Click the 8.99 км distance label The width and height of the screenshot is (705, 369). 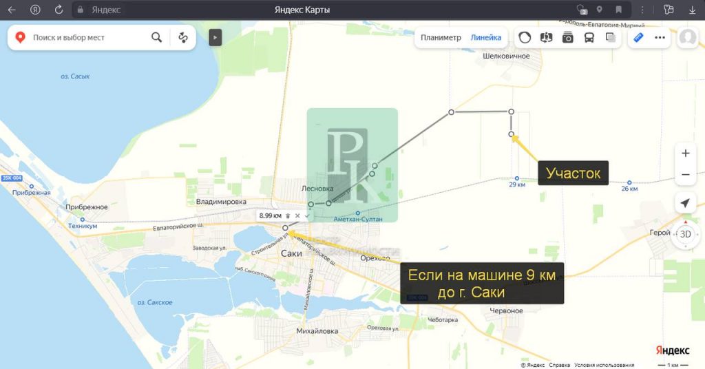click(270, 215)
